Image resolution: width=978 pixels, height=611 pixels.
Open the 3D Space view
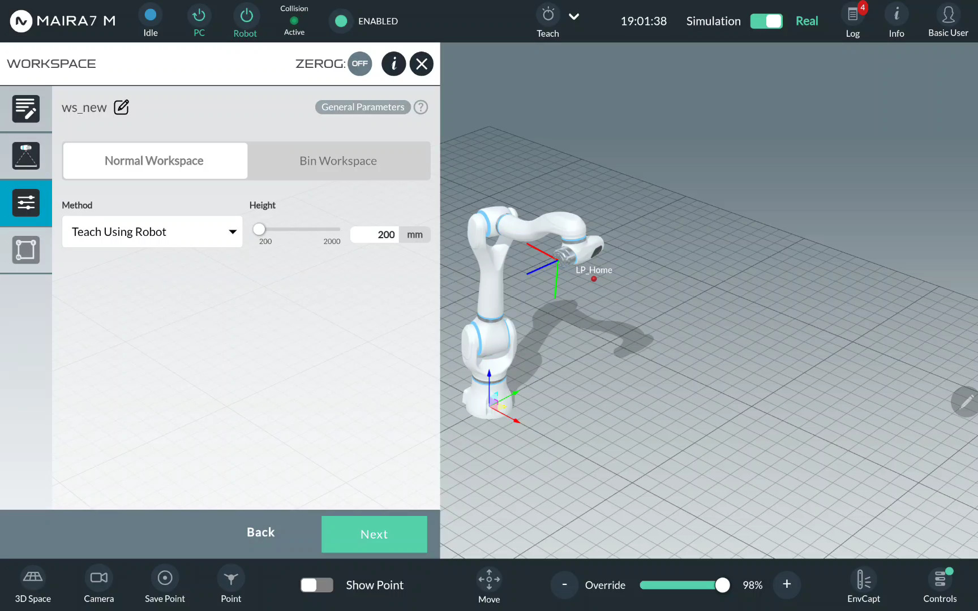coord(33,585)
